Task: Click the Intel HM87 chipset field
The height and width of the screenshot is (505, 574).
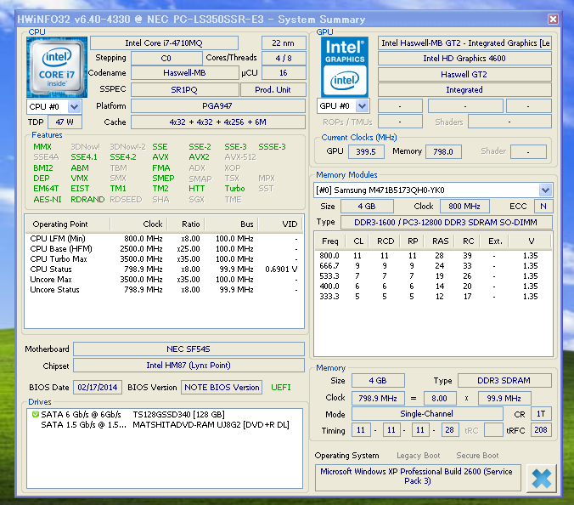Action: click(x=189, y=366)
